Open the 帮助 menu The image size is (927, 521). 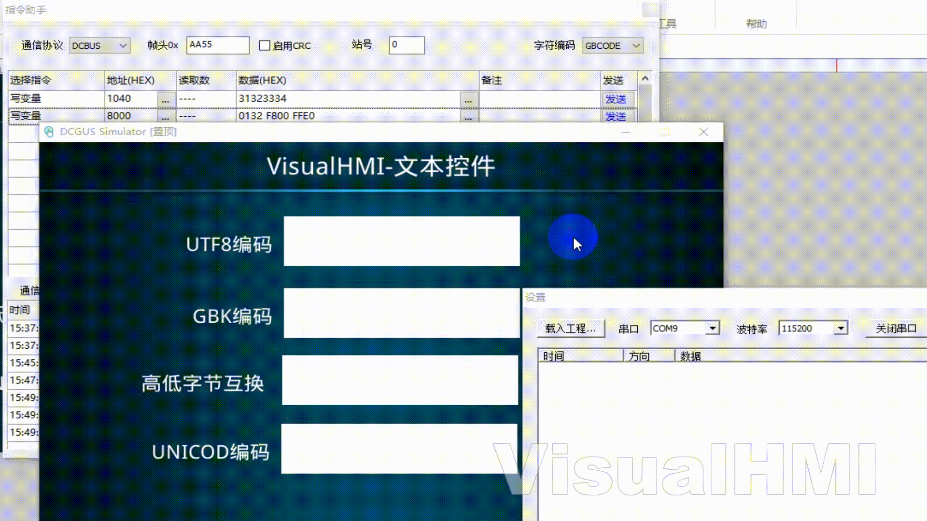point(756,24)
